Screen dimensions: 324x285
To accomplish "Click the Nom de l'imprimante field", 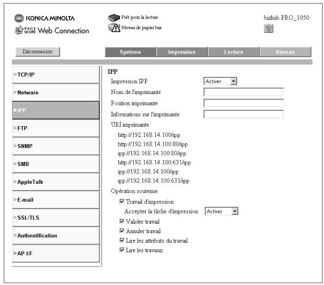I will point(244,92).
